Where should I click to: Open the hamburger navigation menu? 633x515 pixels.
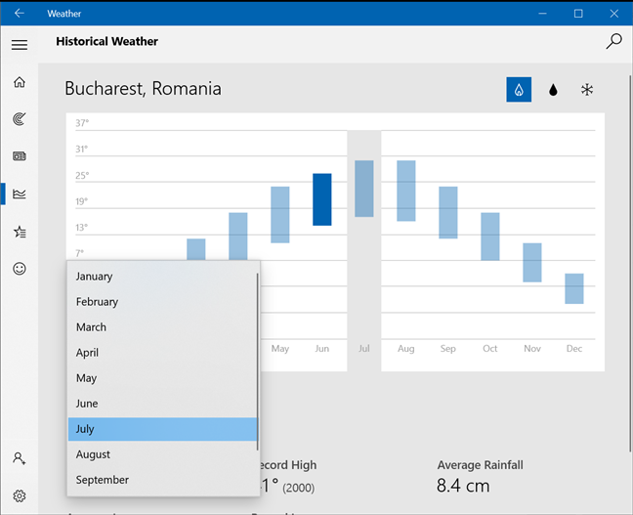(19, 45)
